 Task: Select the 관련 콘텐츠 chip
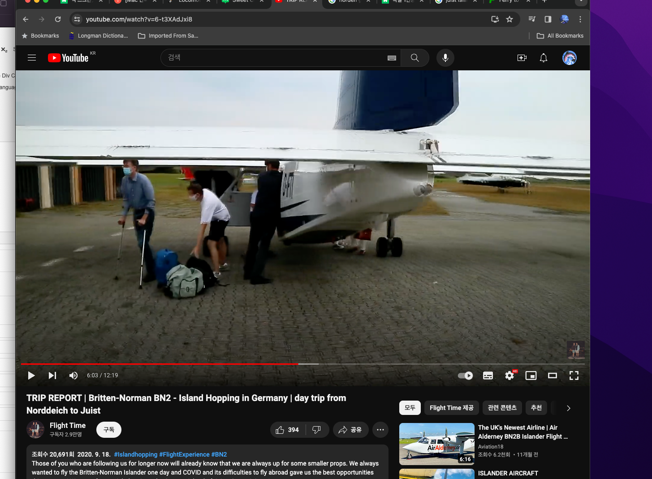pos(502,408)
